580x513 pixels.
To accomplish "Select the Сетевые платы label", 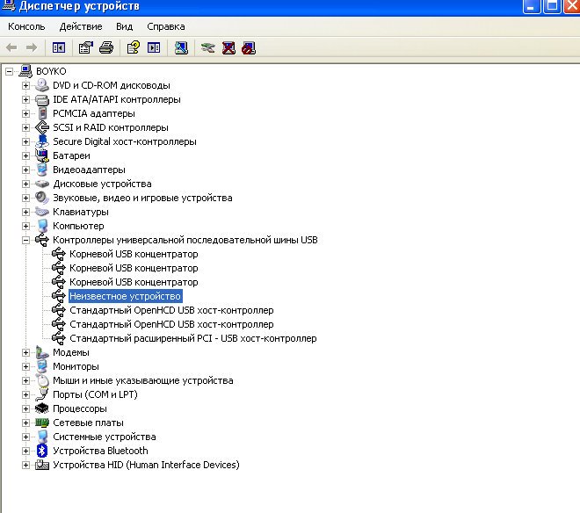I will [x=88, y=423].
